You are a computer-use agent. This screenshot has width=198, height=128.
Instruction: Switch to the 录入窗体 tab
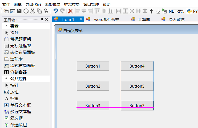coord(173,19)
